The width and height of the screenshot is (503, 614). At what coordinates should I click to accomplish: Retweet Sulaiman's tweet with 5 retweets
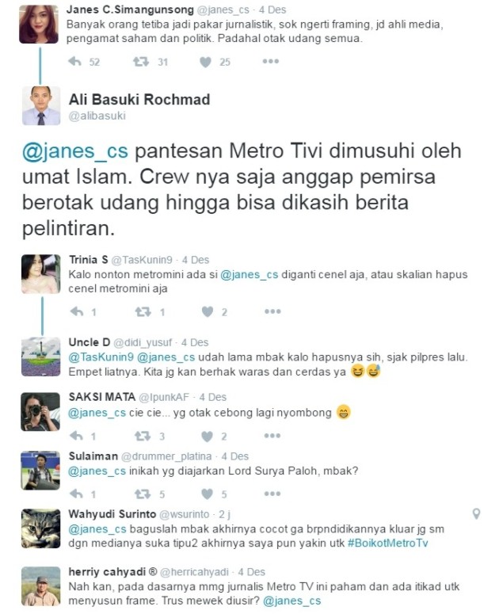143,494
